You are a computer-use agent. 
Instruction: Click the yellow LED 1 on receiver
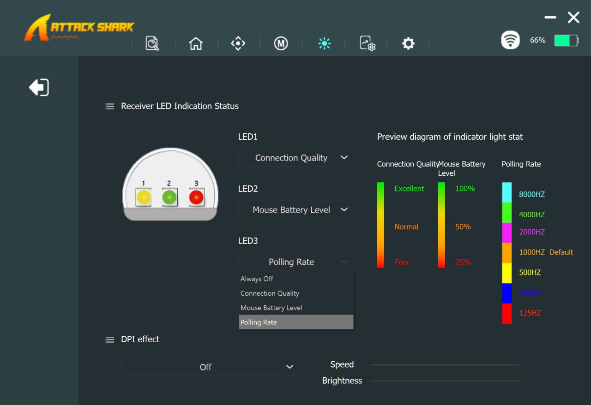click(x=144, y=197)
